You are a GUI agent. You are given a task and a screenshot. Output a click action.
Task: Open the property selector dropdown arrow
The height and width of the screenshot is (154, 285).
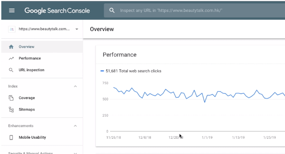(x=77, y=29)
